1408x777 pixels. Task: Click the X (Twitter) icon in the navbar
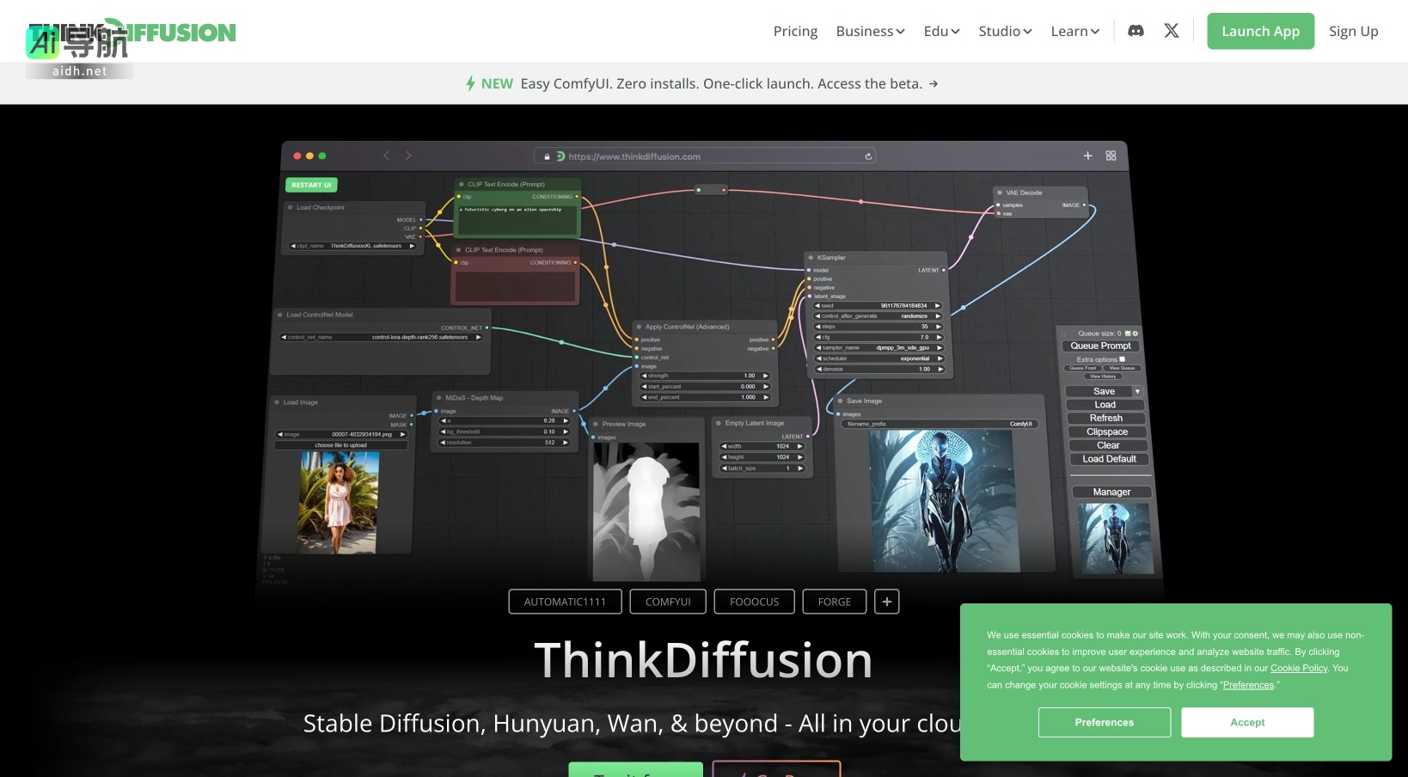click(x=1171, y=30)
